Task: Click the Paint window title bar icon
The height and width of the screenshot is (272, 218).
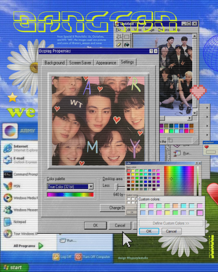Action: (x=117, y=24)
